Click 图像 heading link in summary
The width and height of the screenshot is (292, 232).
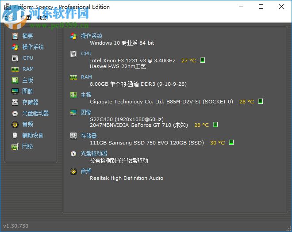[x=86, y=112]
